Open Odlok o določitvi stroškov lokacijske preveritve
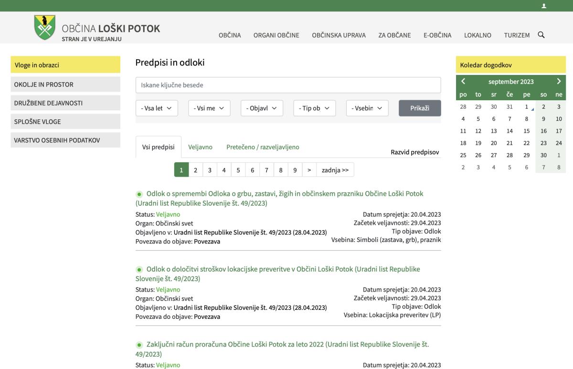The image size is (573, 369). click(278, 274)
